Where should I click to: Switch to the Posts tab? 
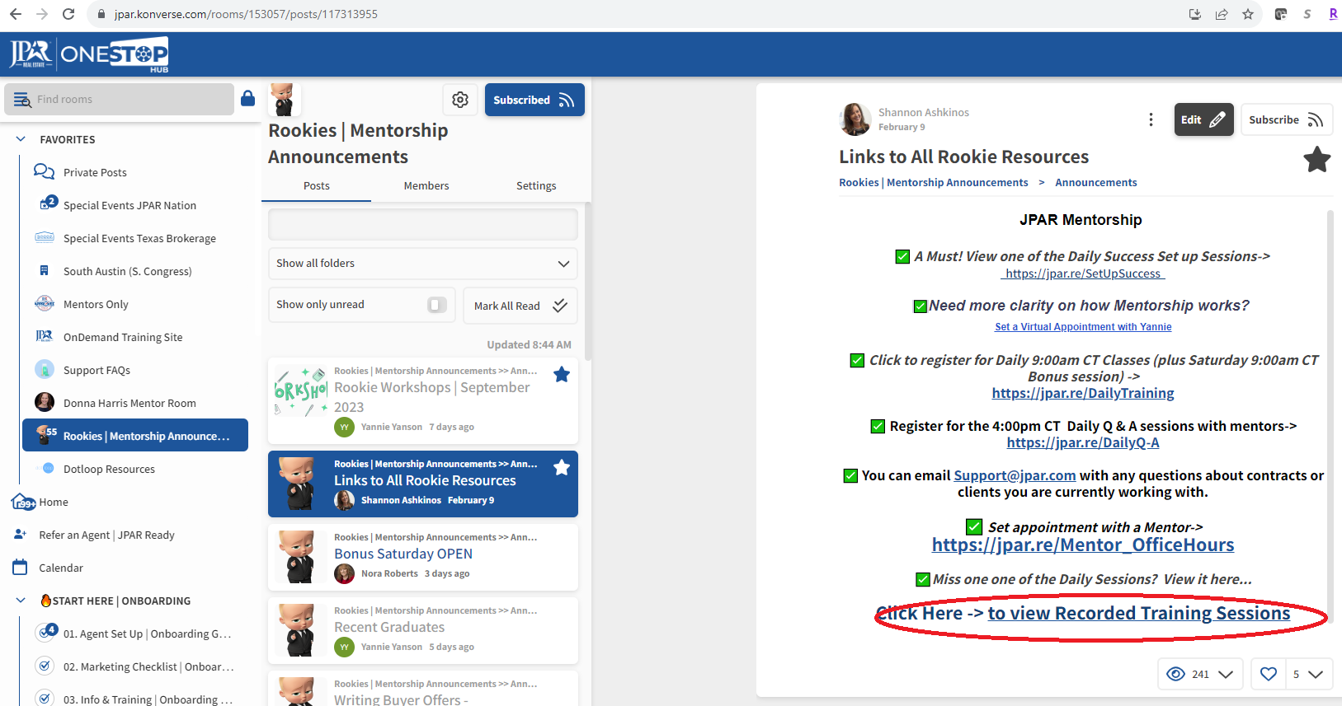coord(316,186)
